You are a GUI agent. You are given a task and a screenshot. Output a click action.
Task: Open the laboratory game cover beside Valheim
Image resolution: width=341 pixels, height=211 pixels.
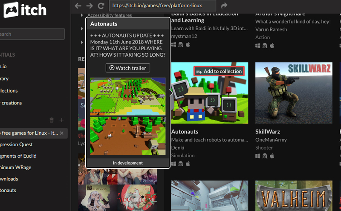click(x=210, y=196)
